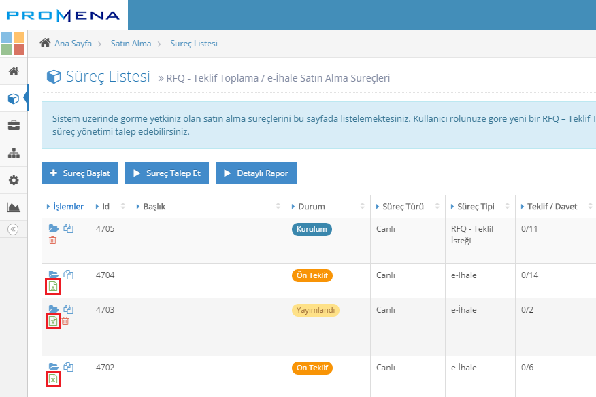Sort by the Süreç Türü column
596x397 pixels.
pos(408,206)
